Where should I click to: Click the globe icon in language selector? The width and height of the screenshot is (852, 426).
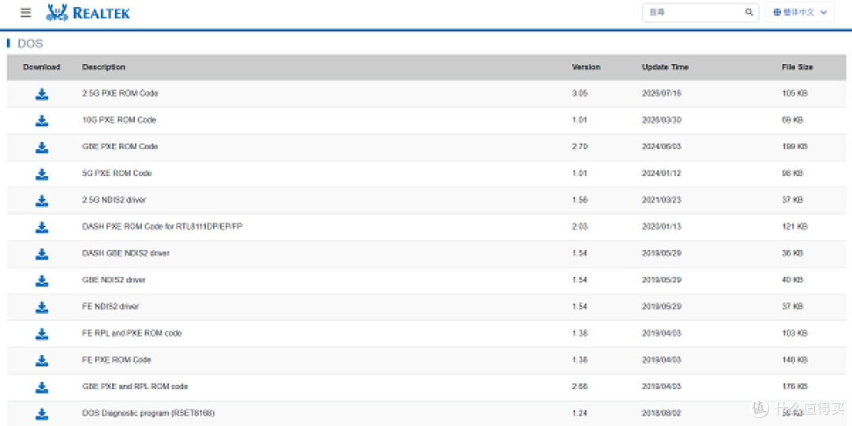[776, 12]
